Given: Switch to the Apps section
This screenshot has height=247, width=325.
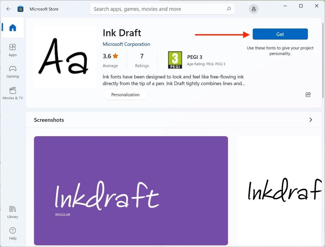Looking at the screenshot, I should coord(13,50).
